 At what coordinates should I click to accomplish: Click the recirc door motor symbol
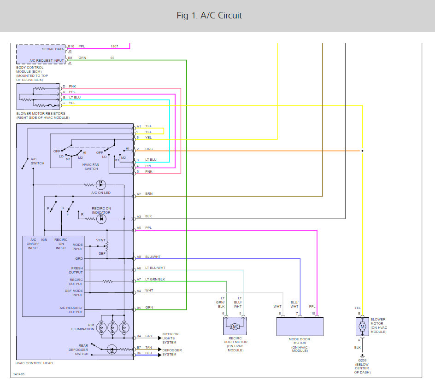click(x=235, y=326)
